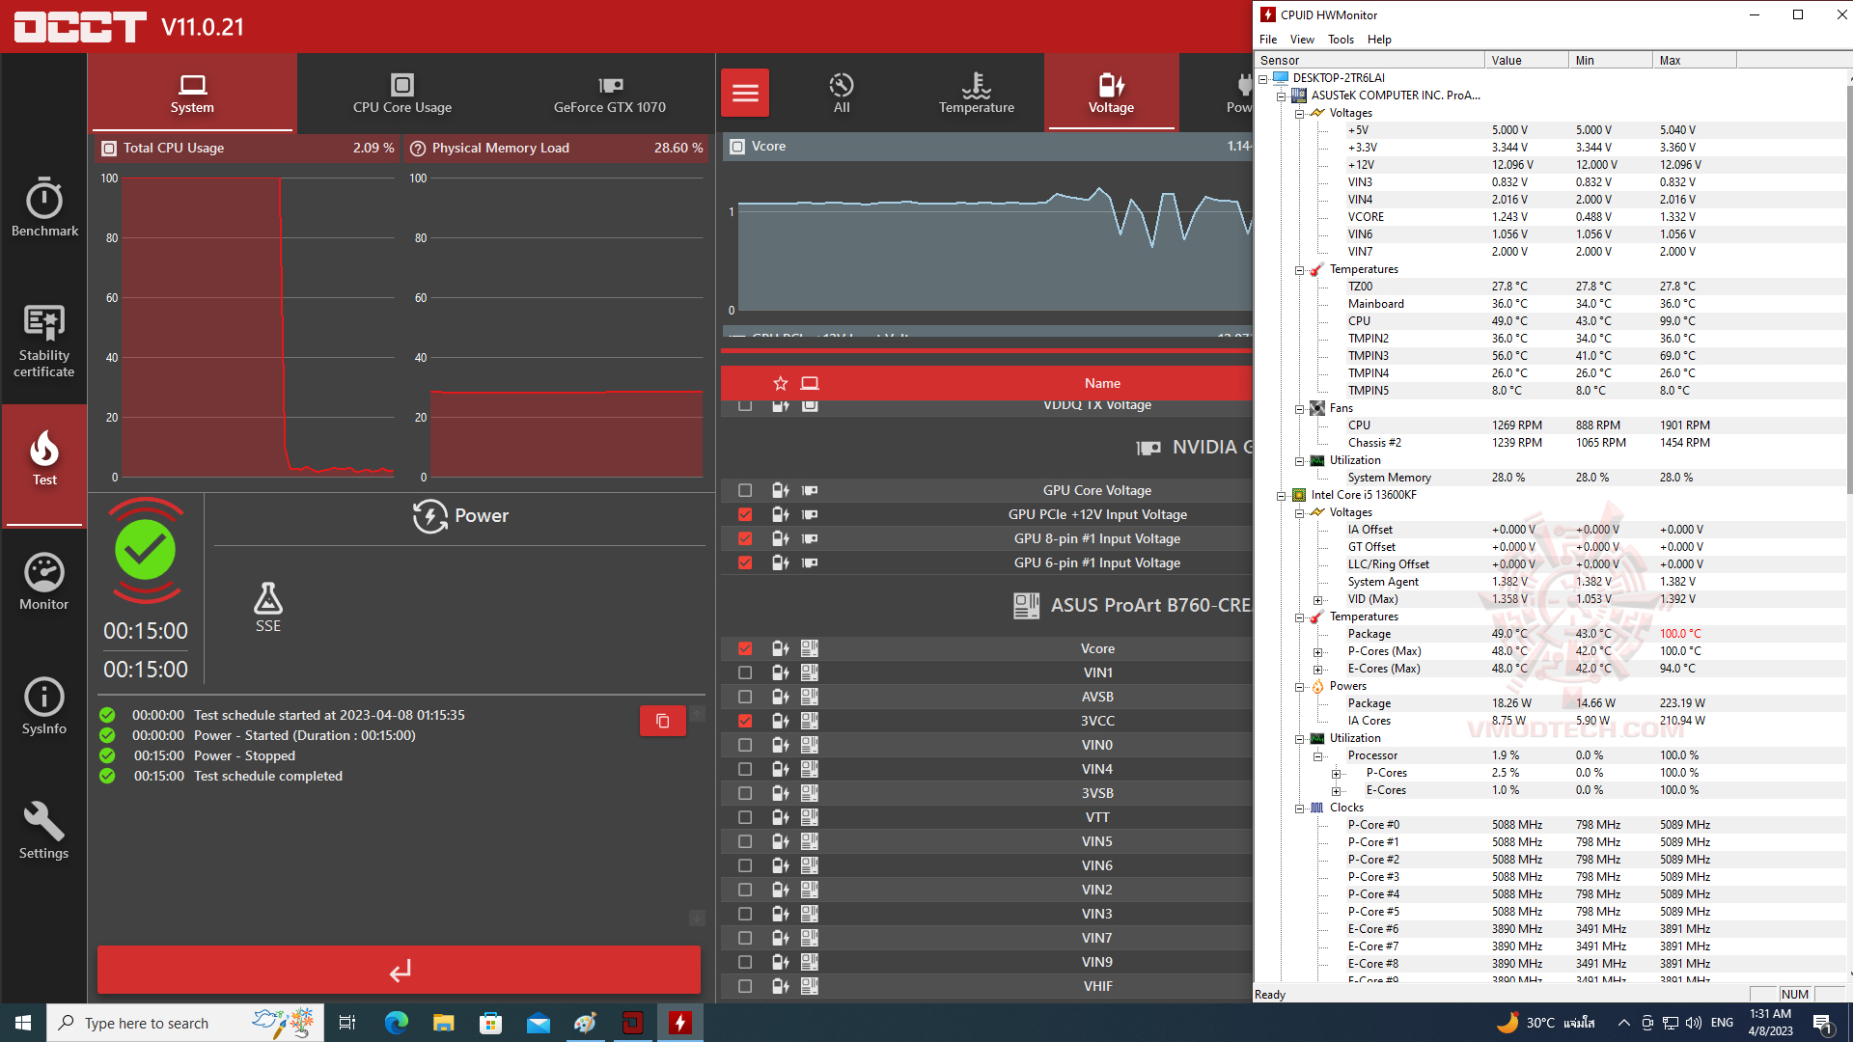1853x1042 pixels.
Task: Collapse the Clocks tree node
Action: [x=1299, y=808]
